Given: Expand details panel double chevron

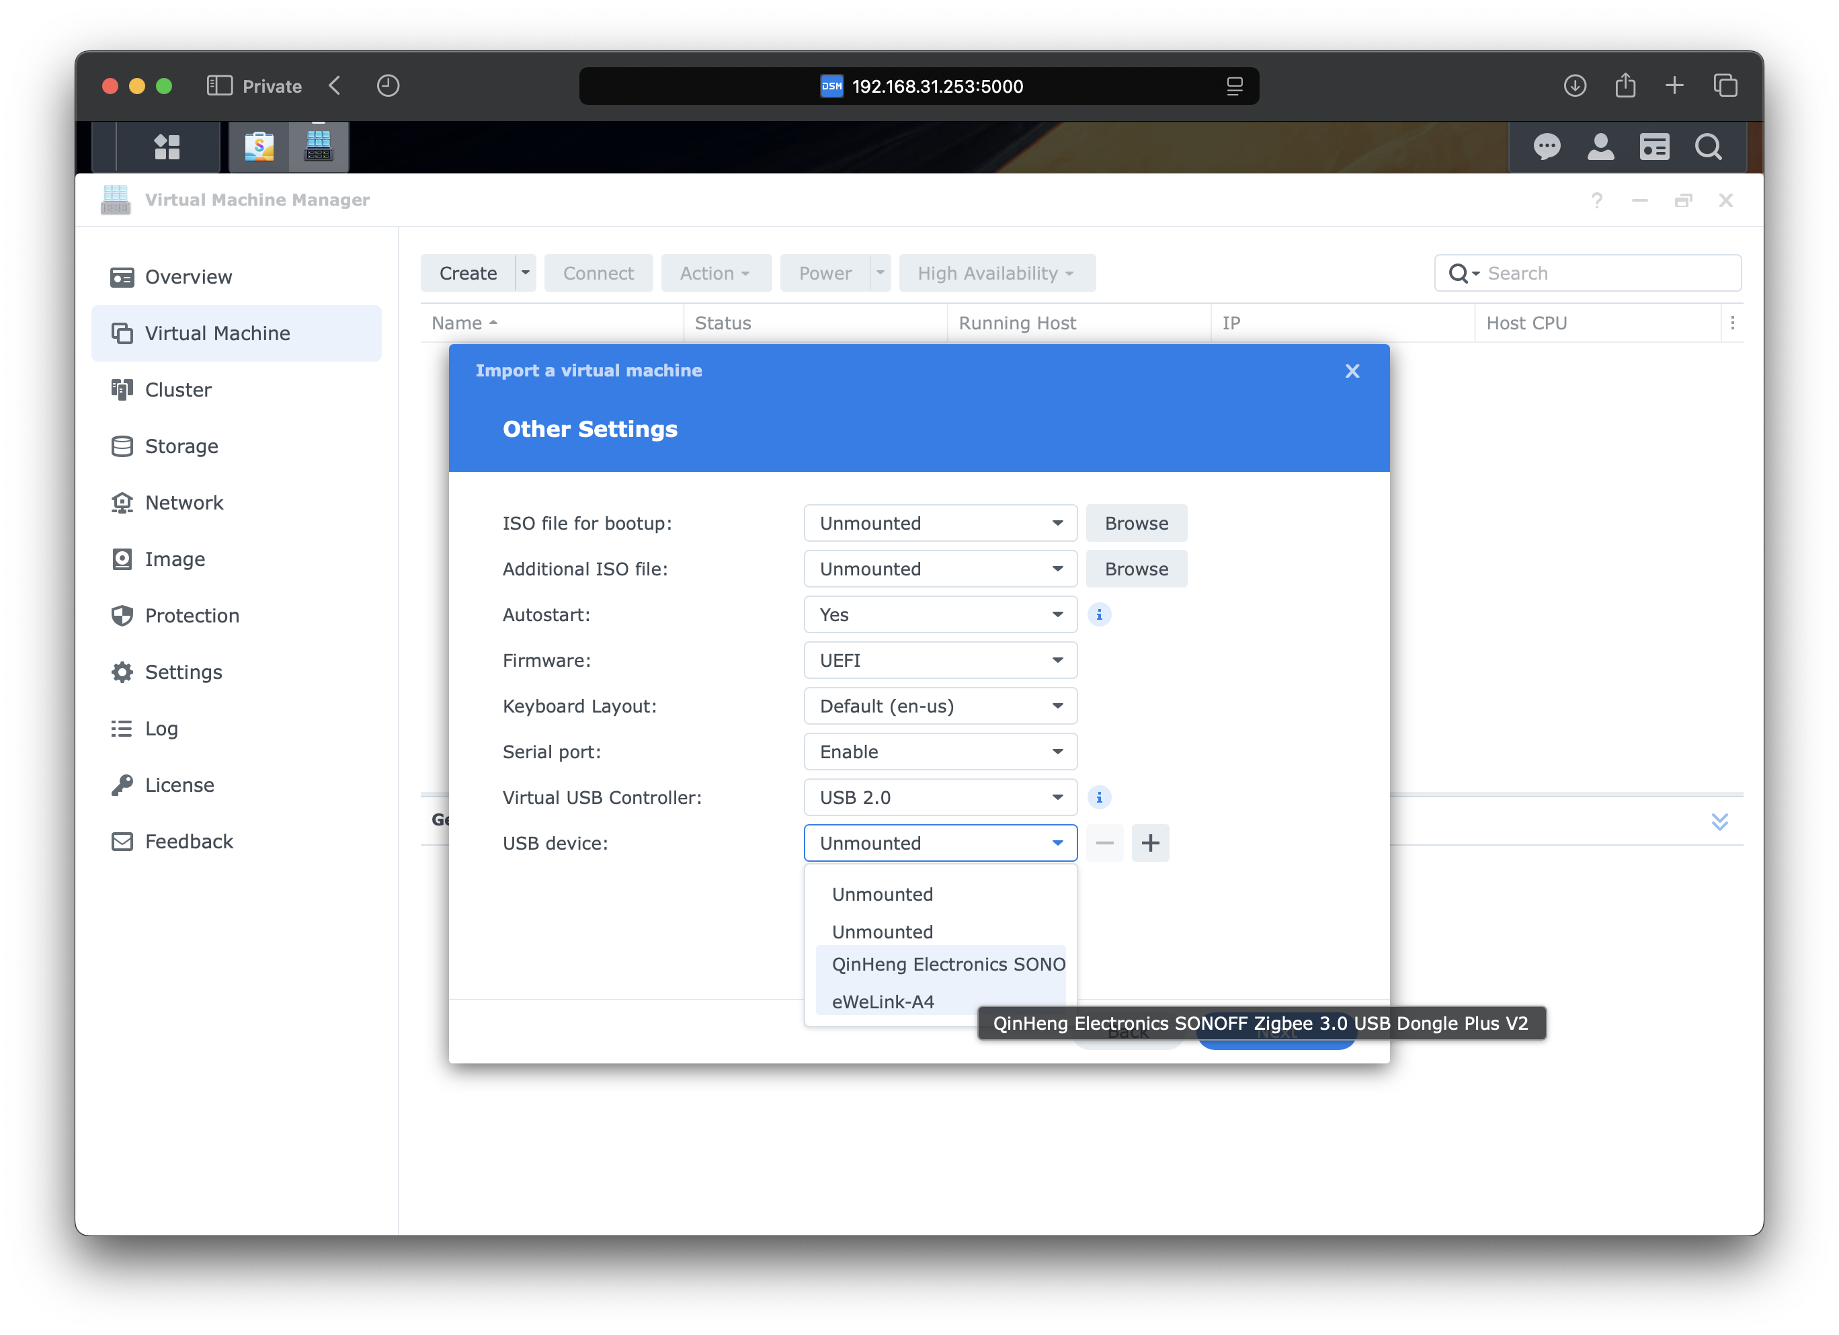Looking at the screenshot, I should pyautogui.click(x=1719, y=821).
